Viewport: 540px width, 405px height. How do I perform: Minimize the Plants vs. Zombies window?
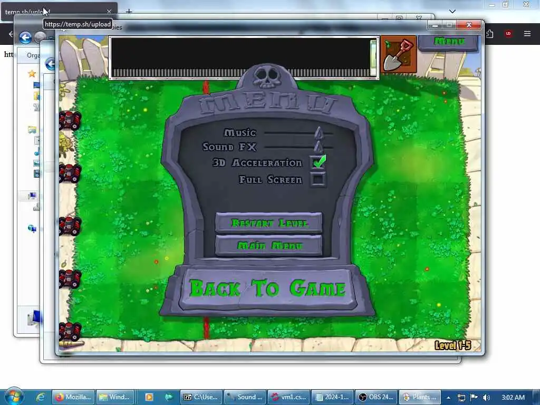point(435,25)
